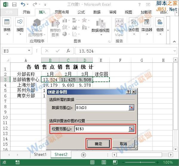Open the 图表 group dialog launcher

(109, 41)
